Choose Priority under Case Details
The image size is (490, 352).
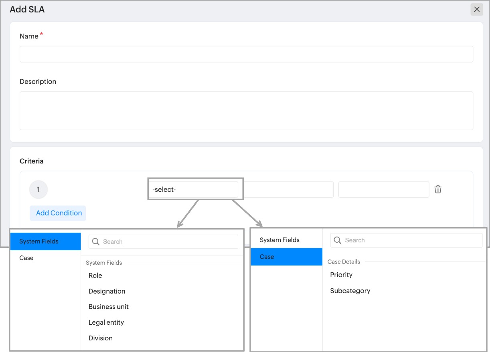tap(341, 275)
